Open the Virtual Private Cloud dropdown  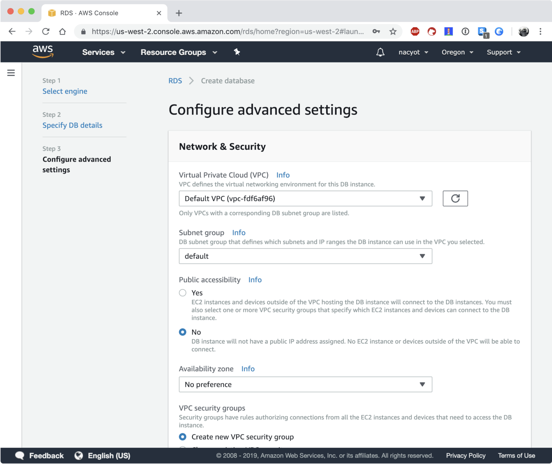(x=305, y=198)
